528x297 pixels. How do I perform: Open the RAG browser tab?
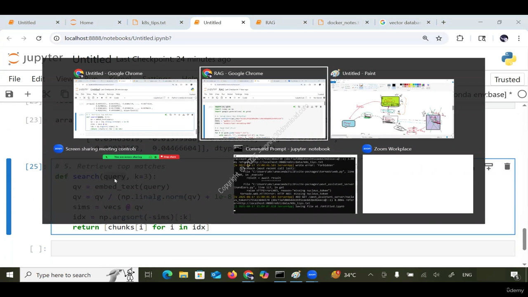270,22
